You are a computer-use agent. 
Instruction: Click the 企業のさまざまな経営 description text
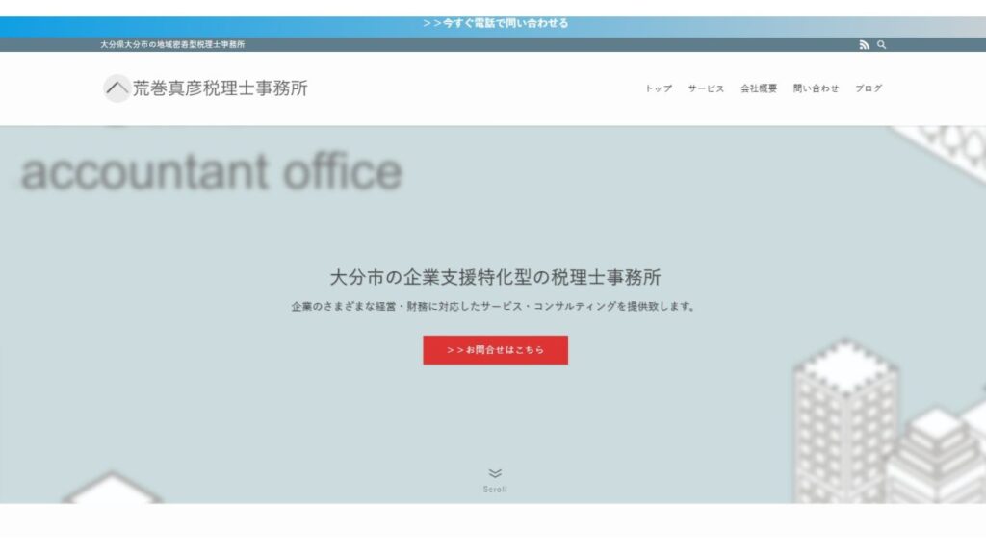pyautogui.click(x=495, y=307)
